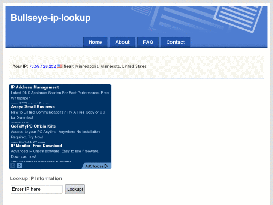Click the Lookup! button

click(x=75, y=189)
